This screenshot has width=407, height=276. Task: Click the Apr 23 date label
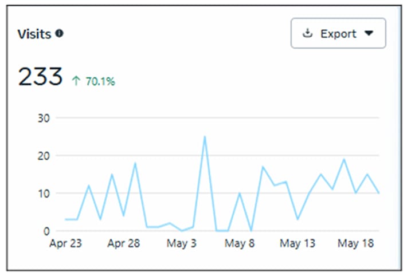pyautogui.click(x=65, y=243)
